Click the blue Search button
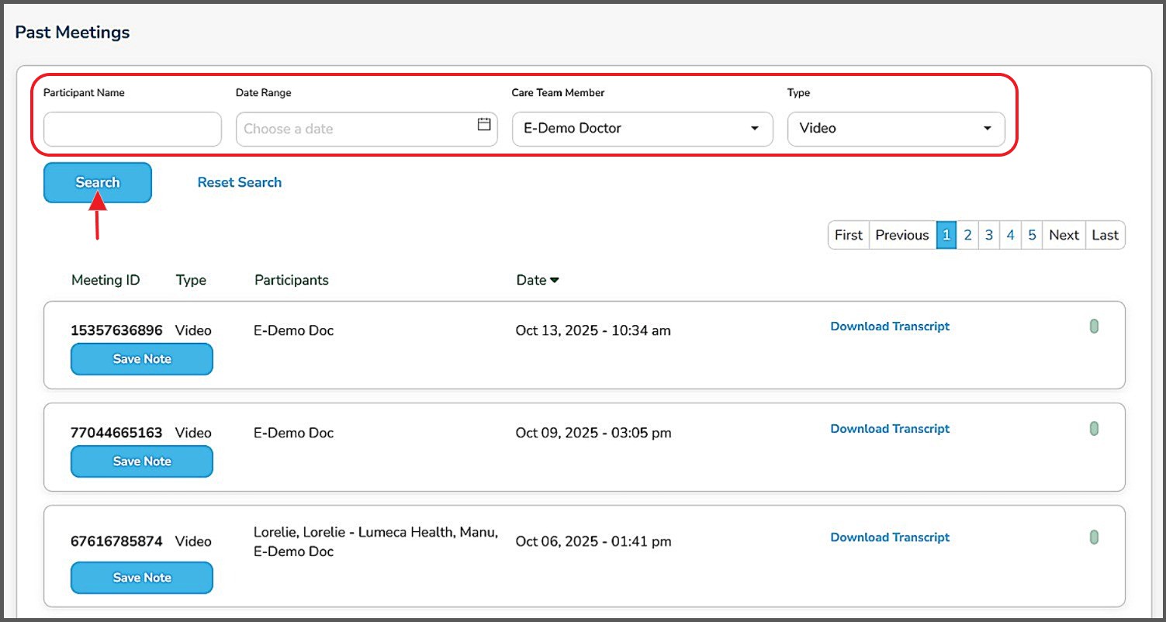1166x622 pixels. point(98,182)
